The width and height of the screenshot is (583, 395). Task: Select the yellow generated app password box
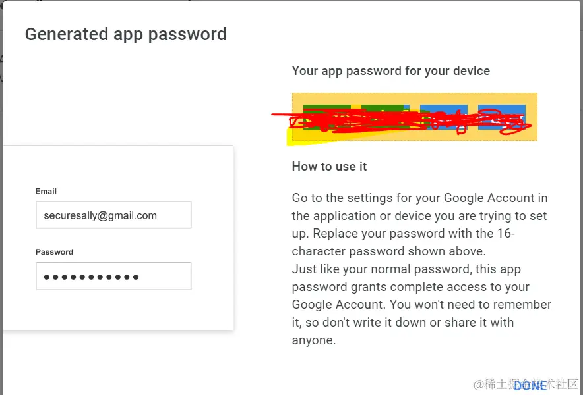point(415,117)
